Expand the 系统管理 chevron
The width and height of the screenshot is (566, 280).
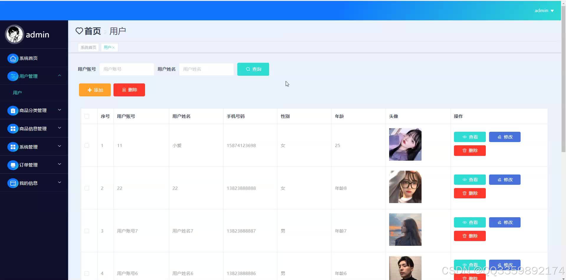(x=60, y=146)
